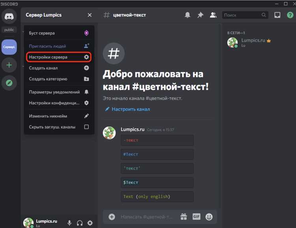Image resolution: width=296 pixels, height=228 pixels.
Task: Click green code block 'текст'
Action: 157,168
